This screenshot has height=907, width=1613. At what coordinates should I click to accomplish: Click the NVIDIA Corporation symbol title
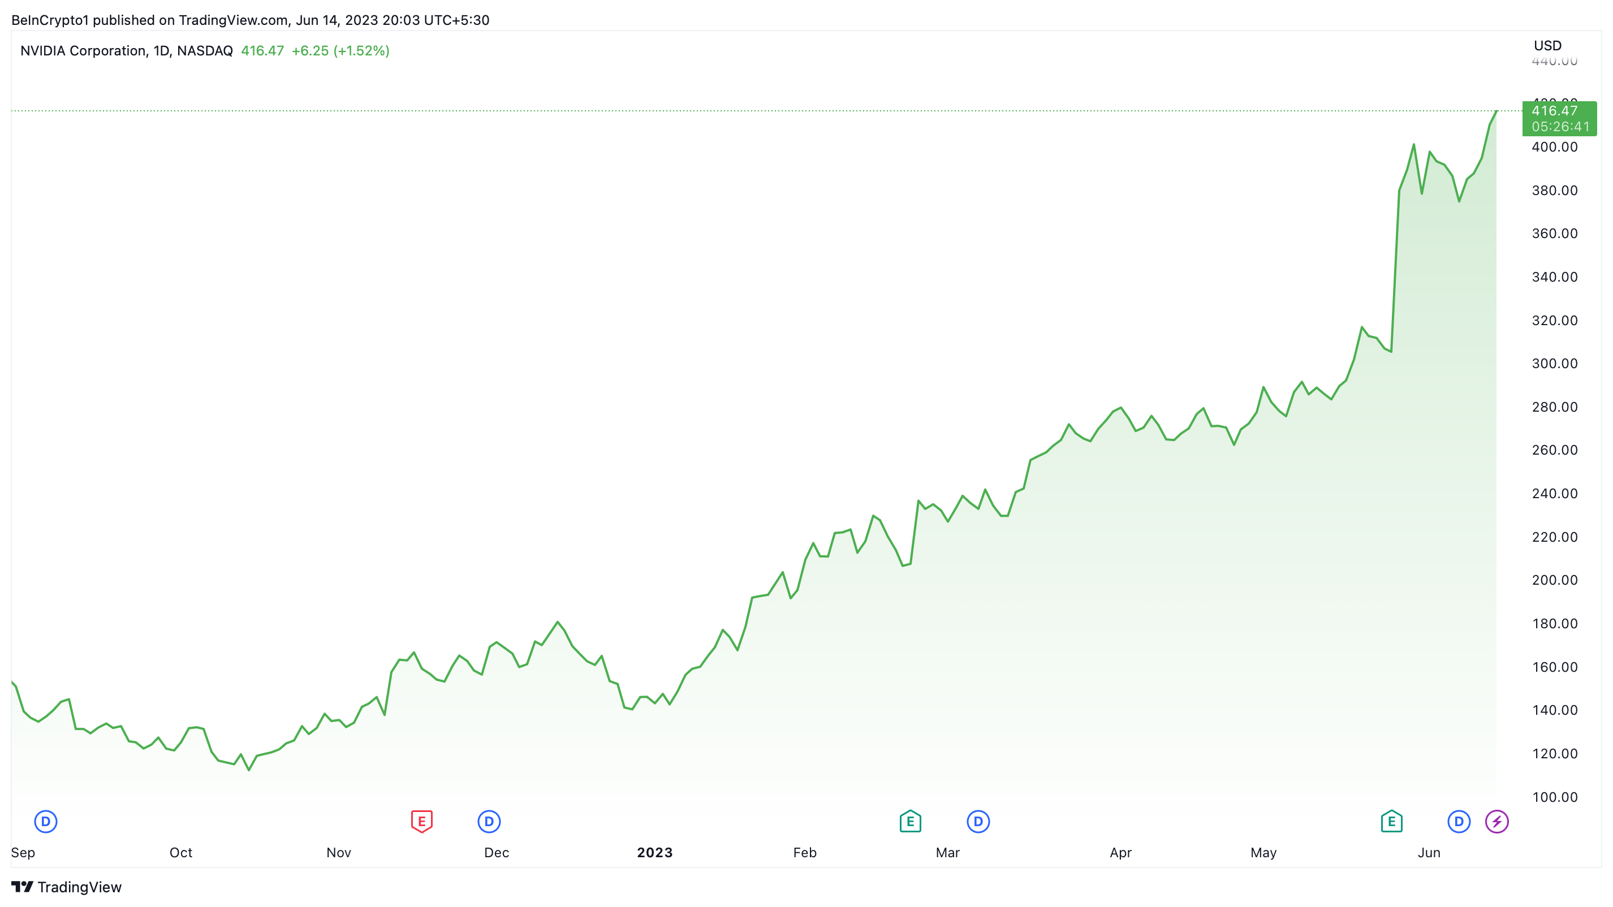83,51
